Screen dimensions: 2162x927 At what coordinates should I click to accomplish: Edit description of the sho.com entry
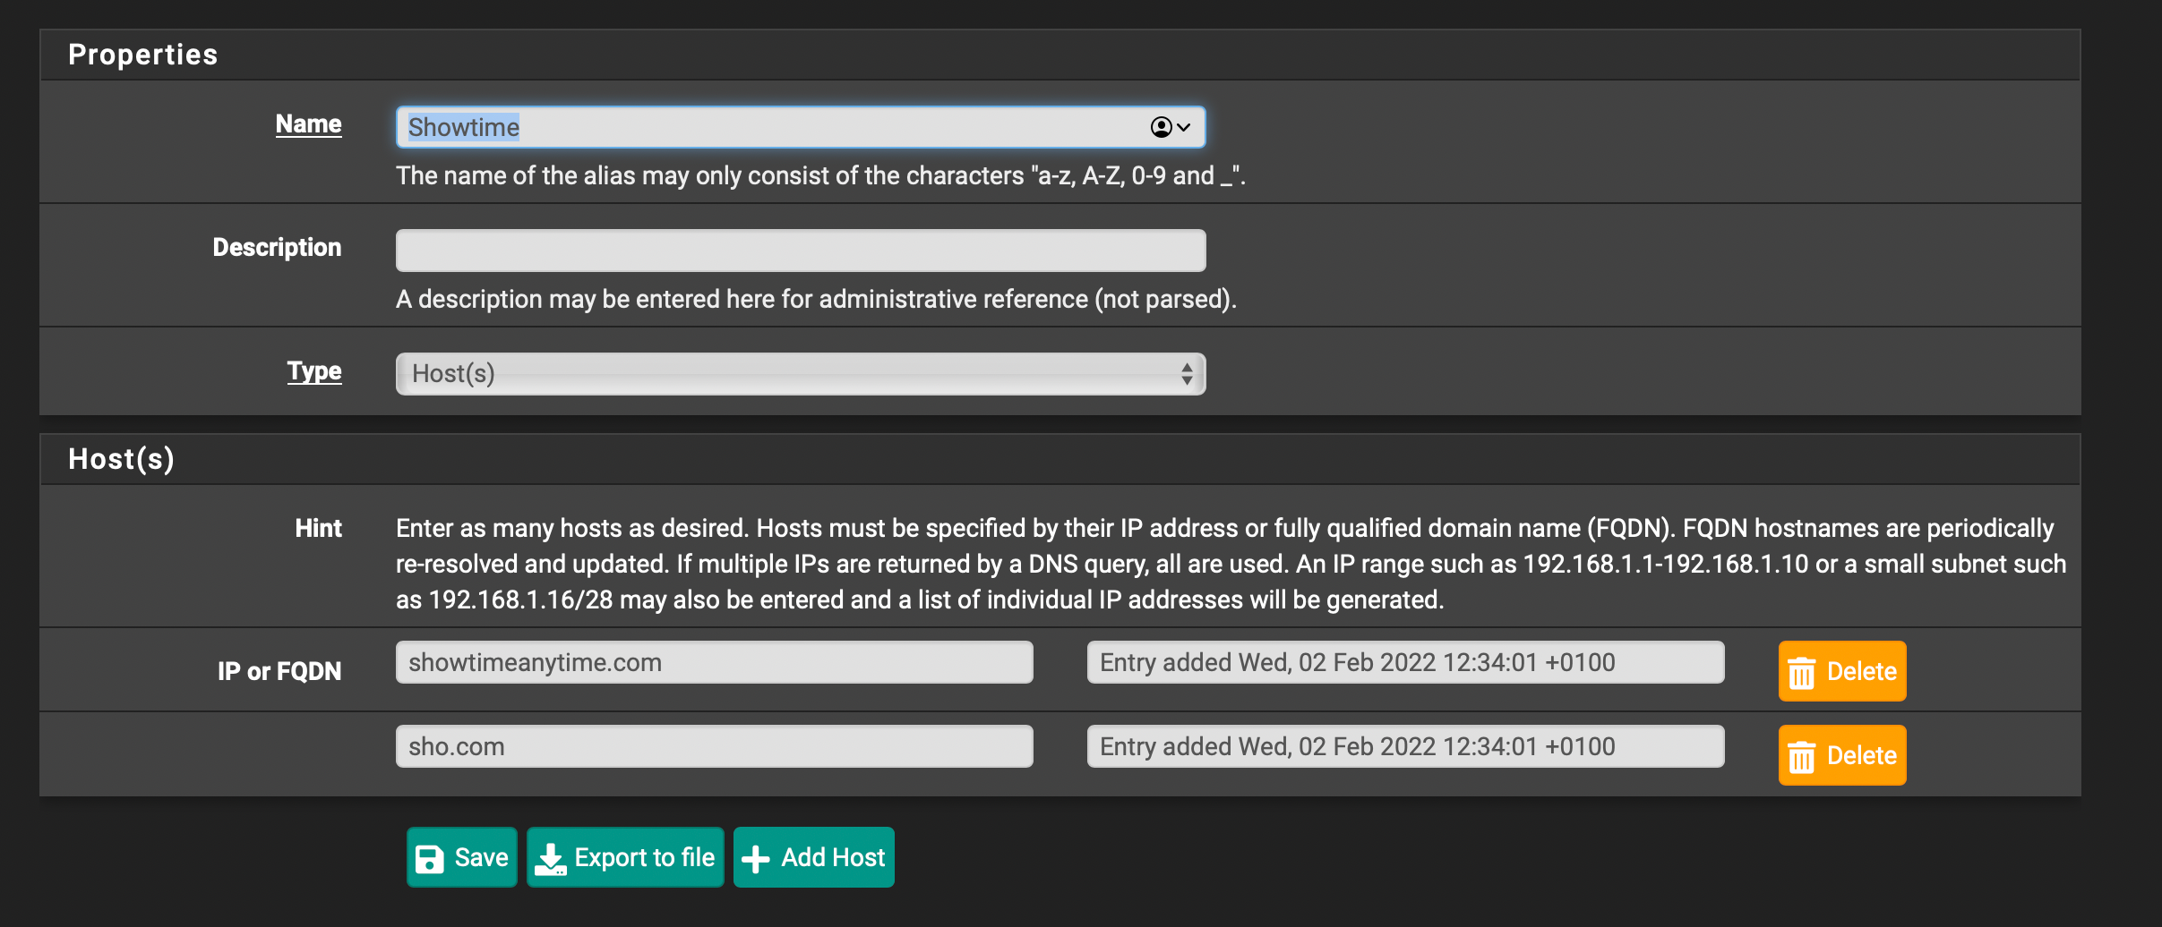1404,746
